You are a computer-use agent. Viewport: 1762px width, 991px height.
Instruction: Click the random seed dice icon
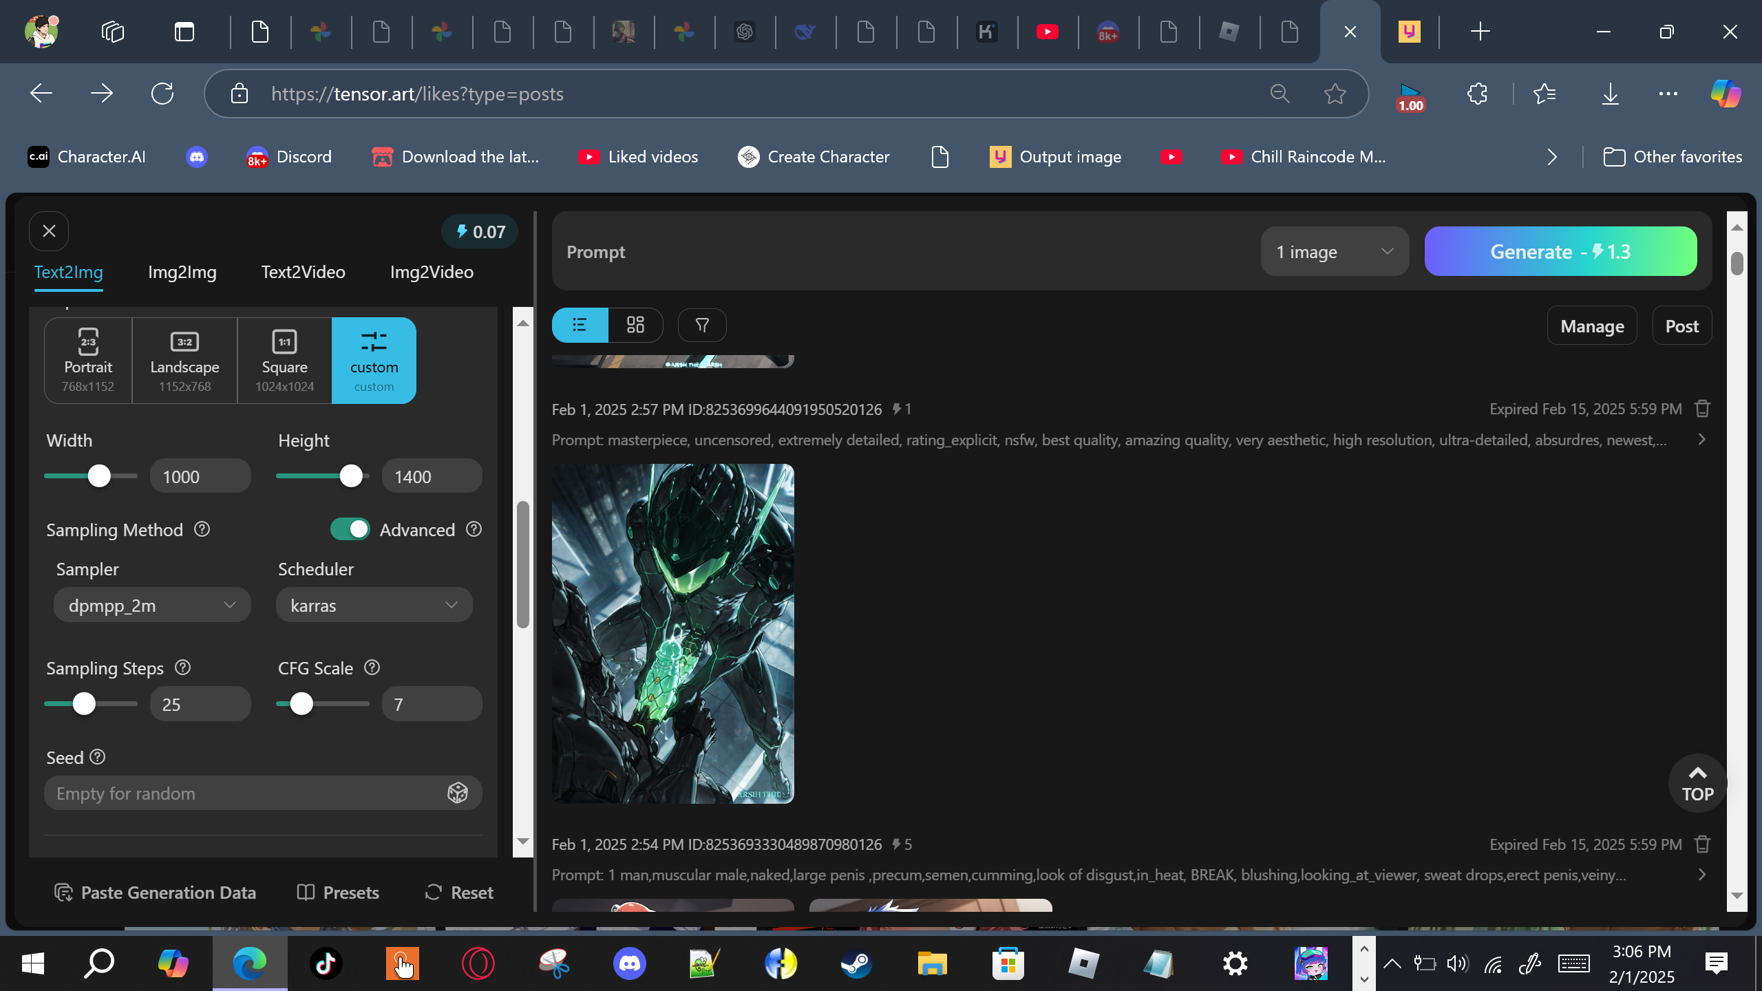pyautogui.click(x=458, y=793)
